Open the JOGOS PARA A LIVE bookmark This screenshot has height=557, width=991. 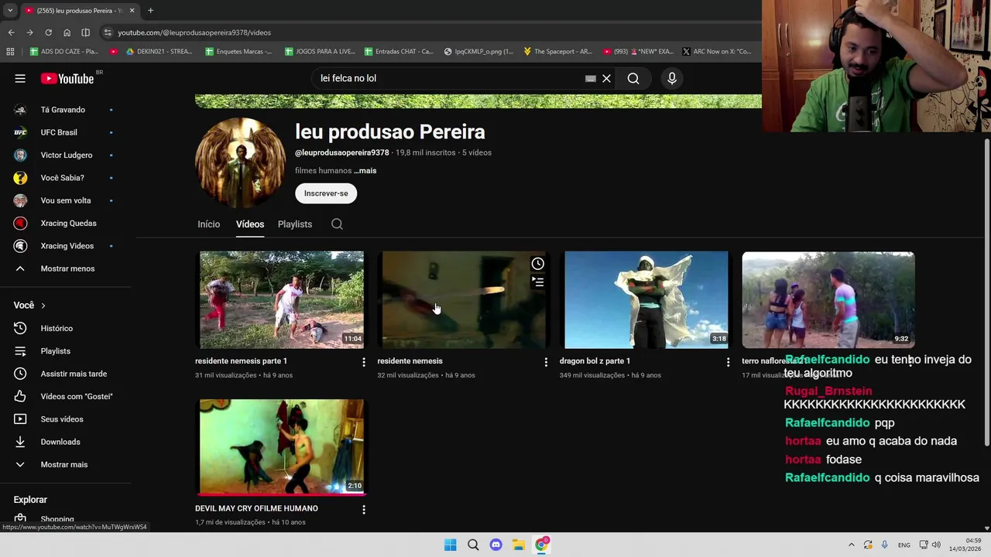point(320,52)
